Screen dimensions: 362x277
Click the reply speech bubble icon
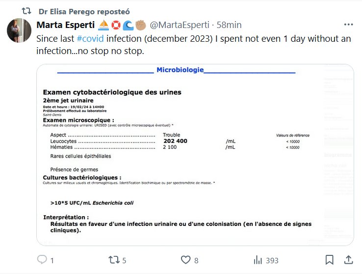pyautogui.click(x=42, y=260)
